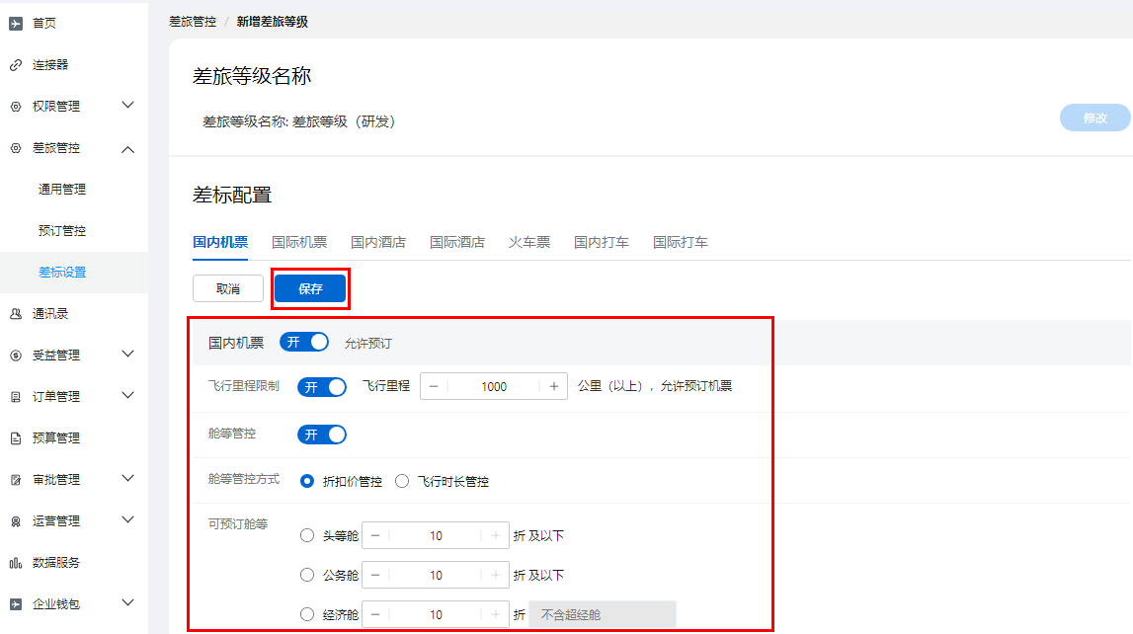The width and height of the screenshot is (1133, 634).
Task: Decrease 公务舱 discount with minus
Action: click(375, 576)
